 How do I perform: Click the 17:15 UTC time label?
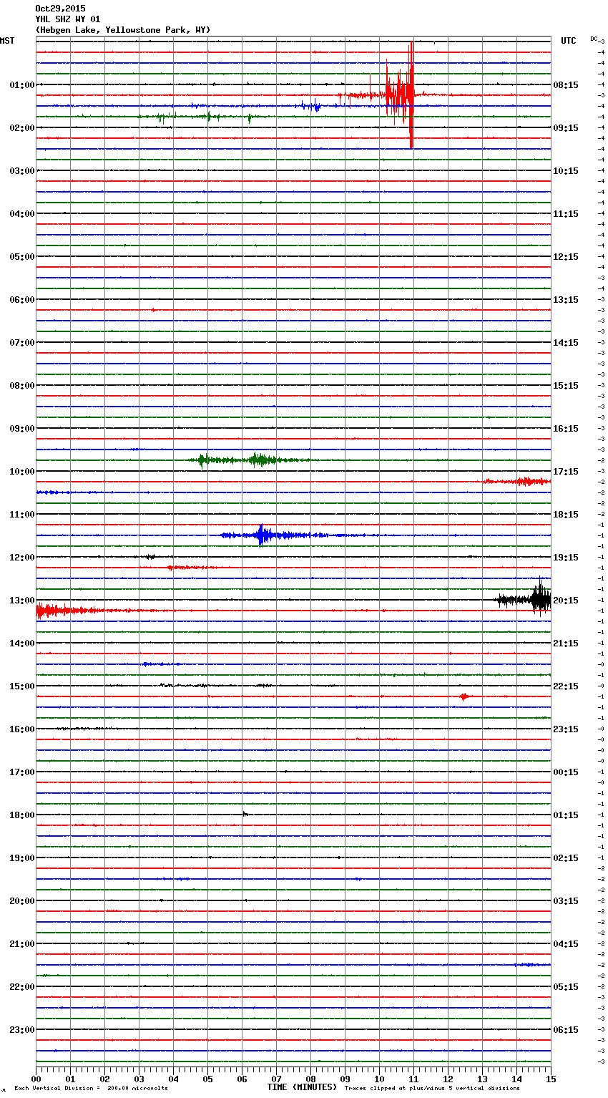566,471
